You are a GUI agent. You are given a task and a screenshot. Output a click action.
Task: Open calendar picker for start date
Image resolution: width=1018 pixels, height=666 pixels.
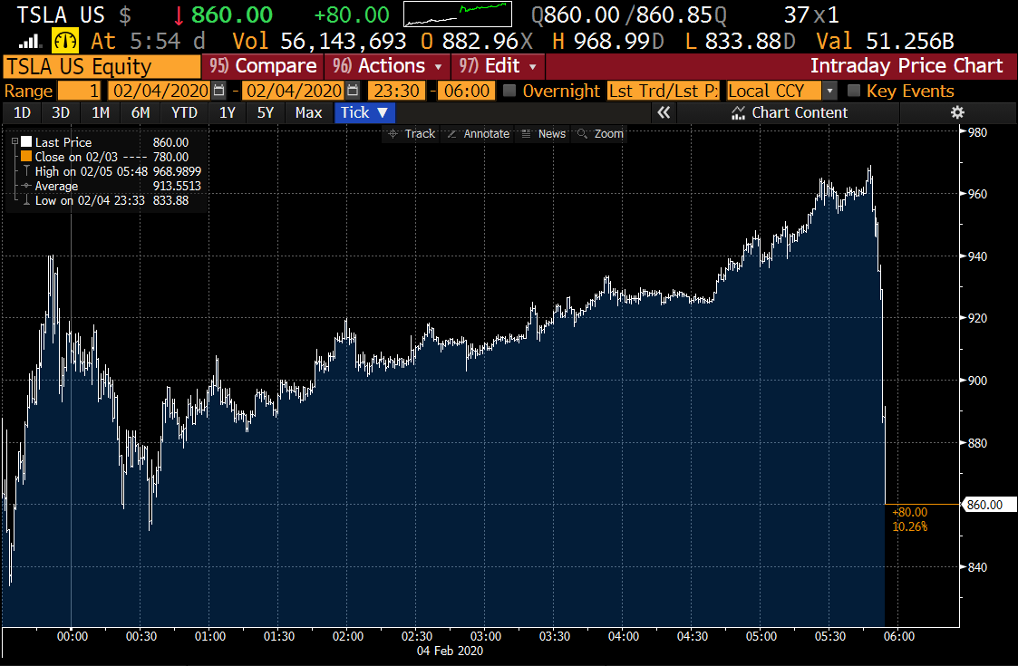(x=219, y=91)
